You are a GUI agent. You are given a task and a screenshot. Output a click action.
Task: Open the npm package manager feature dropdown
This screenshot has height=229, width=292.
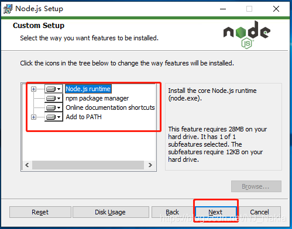pyautogui.click(x=54, y=98)
